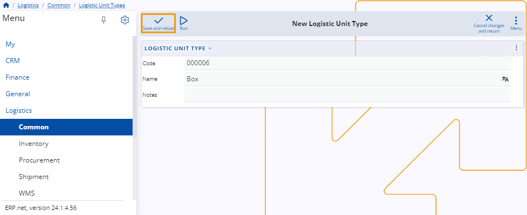Click the Run play icon
527x215 pixels.
(x=184, y=21)
